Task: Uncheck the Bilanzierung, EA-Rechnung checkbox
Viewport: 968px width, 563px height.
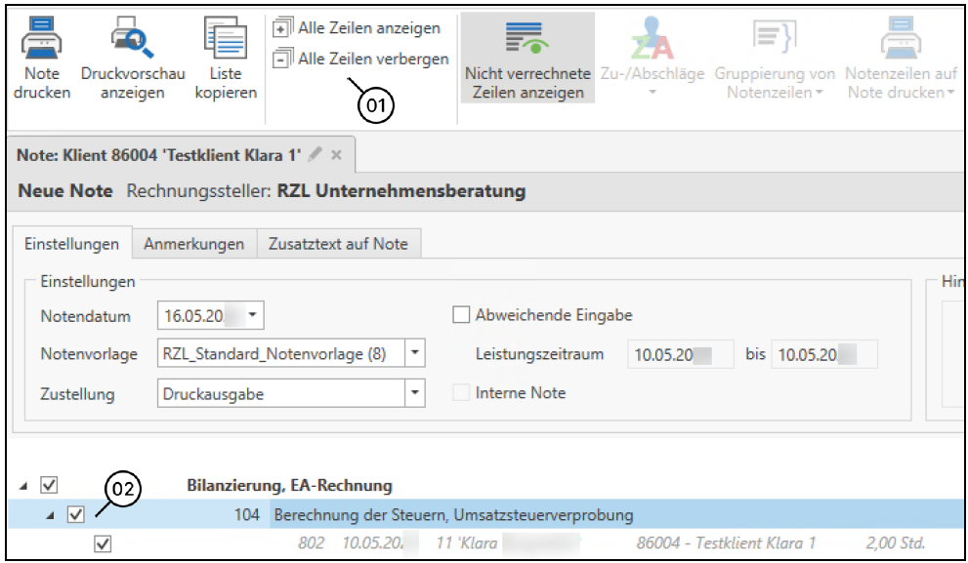Action: tap(50, 485)
